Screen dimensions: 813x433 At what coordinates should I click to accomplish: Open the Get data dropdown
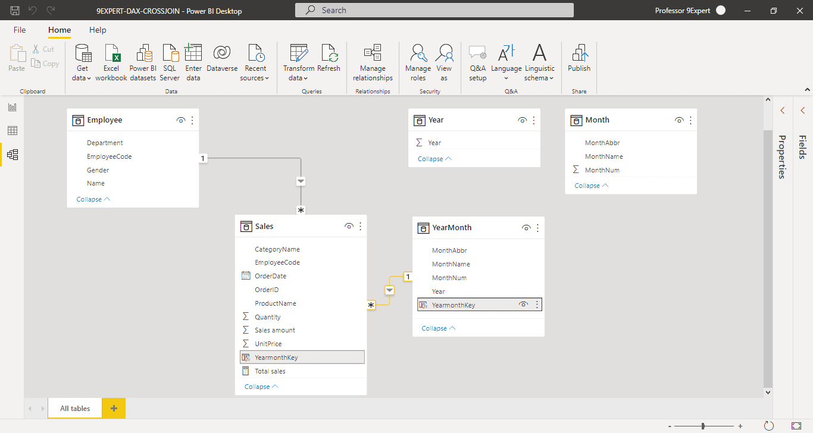coord(83,77)
